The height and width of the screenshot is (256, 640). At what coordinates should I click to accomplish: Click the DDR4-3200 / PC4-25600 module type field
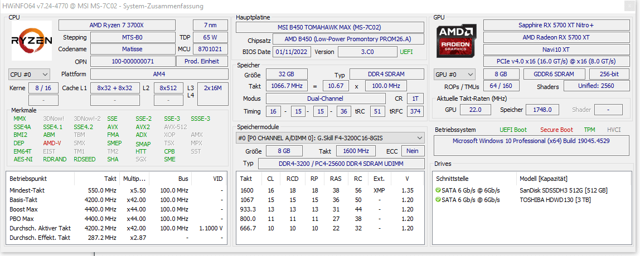click(341, 164)
